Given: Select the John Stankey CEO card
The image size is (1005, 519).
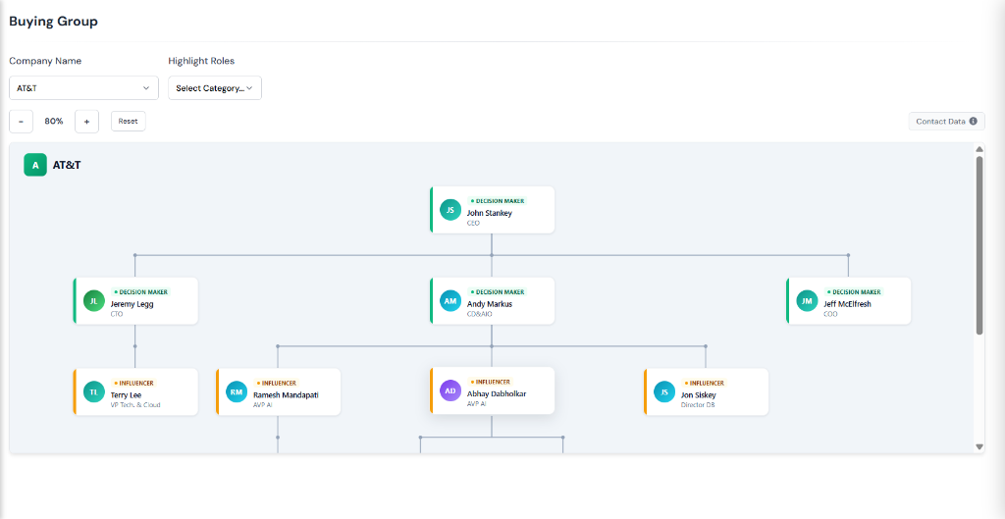Looking at the screenshot, I should coord(493,210).
